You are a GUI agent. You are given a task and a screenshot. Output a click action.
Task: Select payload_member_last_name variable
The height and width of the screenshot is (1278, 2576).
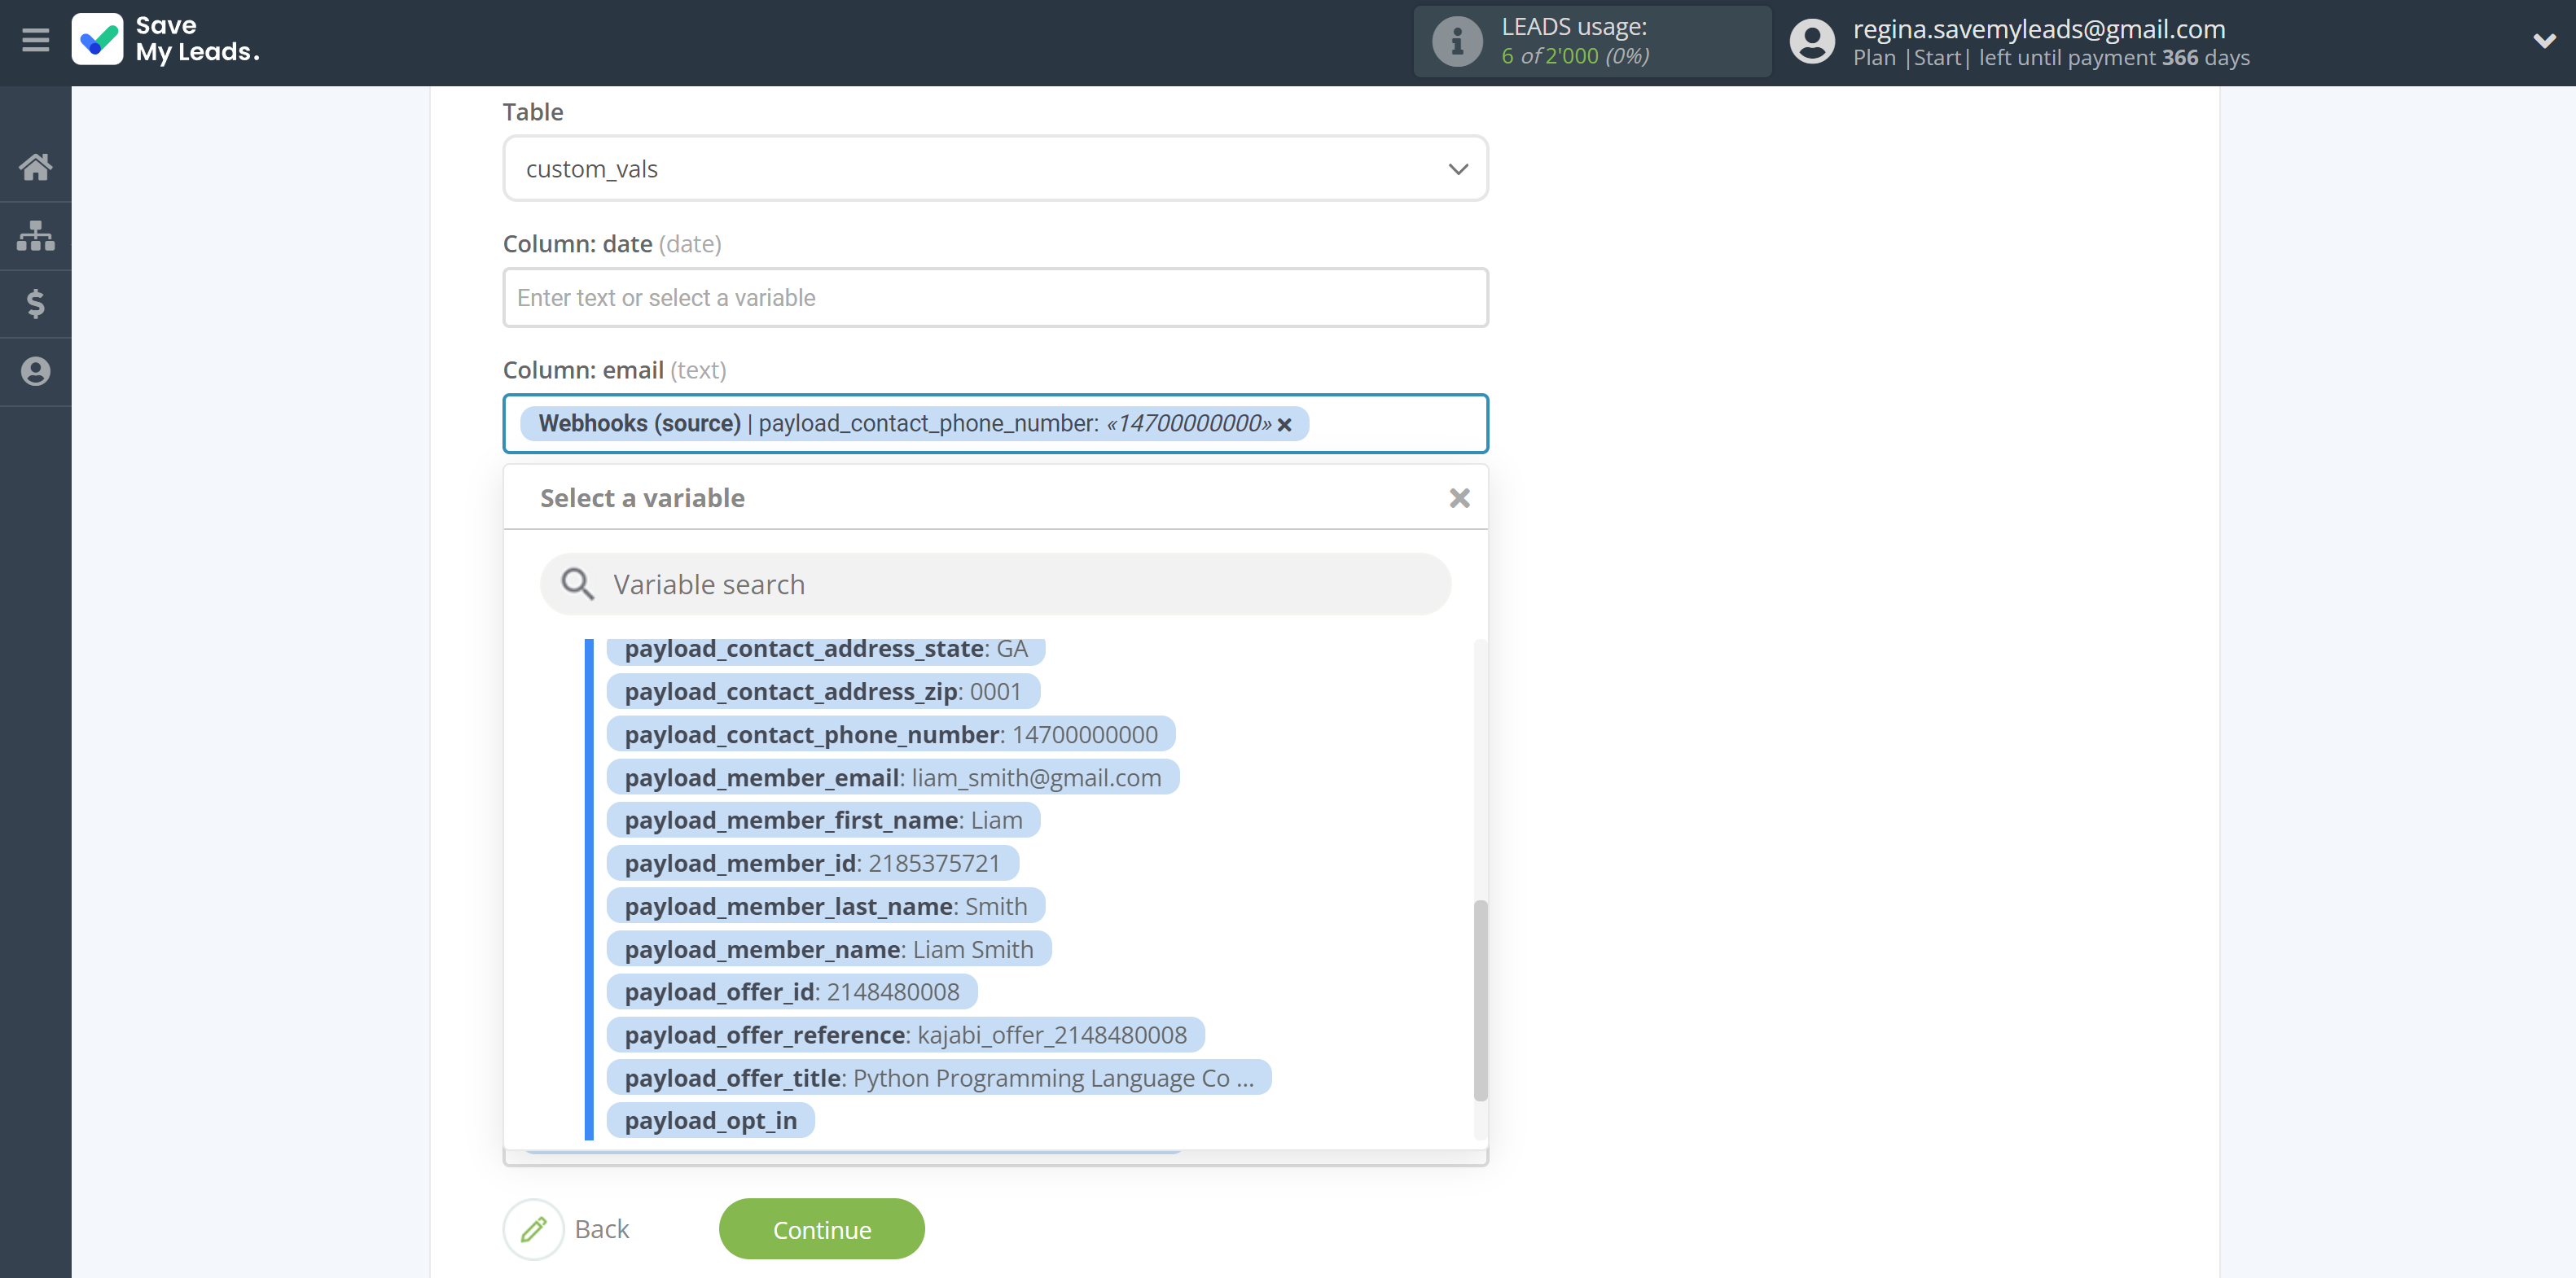click(825, 906)
